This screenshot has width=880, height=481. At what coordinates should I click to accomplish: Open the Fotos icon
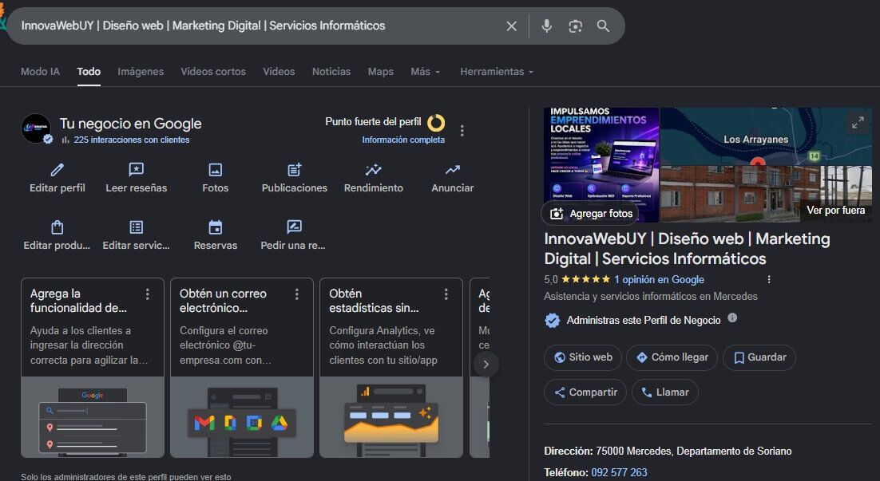[x=216, y=169]
